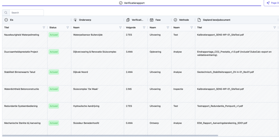
Task: Select the Verificatierapport tab
Action: [x=132, y=3]
